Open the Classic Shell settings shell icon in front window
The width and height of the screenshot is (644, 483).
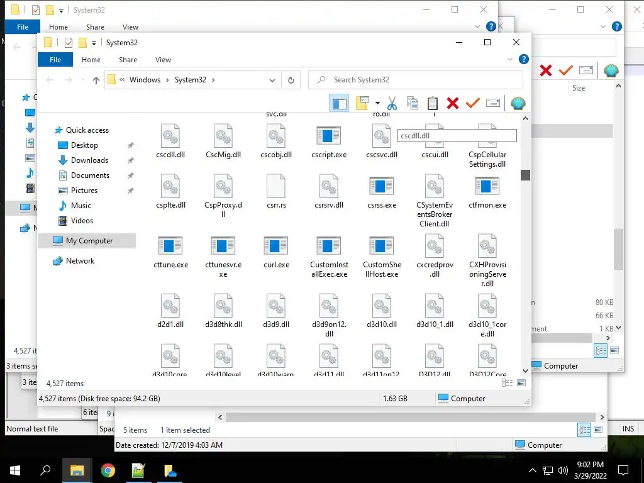click(518, 104)
